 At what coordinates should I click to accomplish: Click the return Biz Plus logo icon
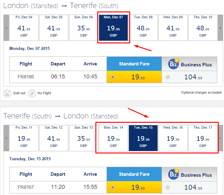click(x=174, y=174)
